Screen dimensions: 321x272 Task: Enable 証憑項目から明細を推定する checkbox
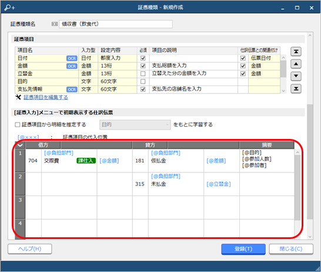point(18,125)
